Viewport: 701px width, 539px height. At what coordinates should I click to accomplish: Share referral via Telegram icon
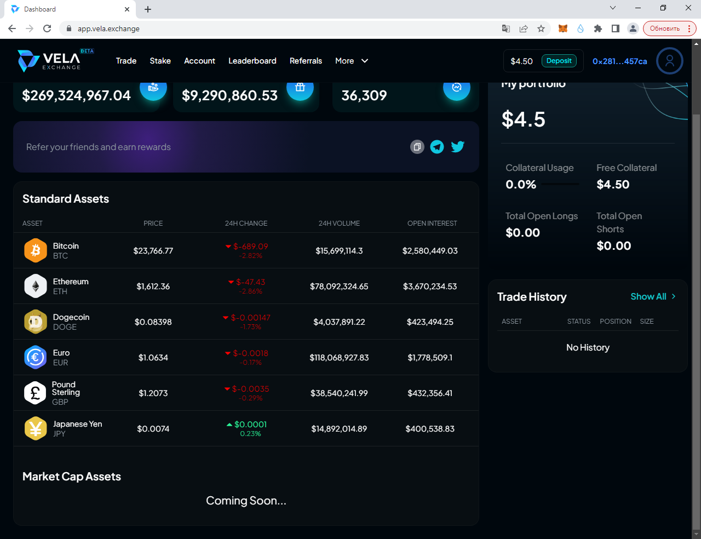tap(437, 147)
